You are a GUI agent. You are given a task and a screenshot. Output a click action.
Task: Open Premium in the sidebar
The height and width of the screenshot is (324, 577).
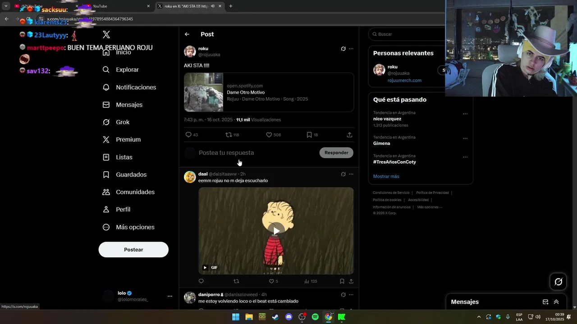click(122, 139)
